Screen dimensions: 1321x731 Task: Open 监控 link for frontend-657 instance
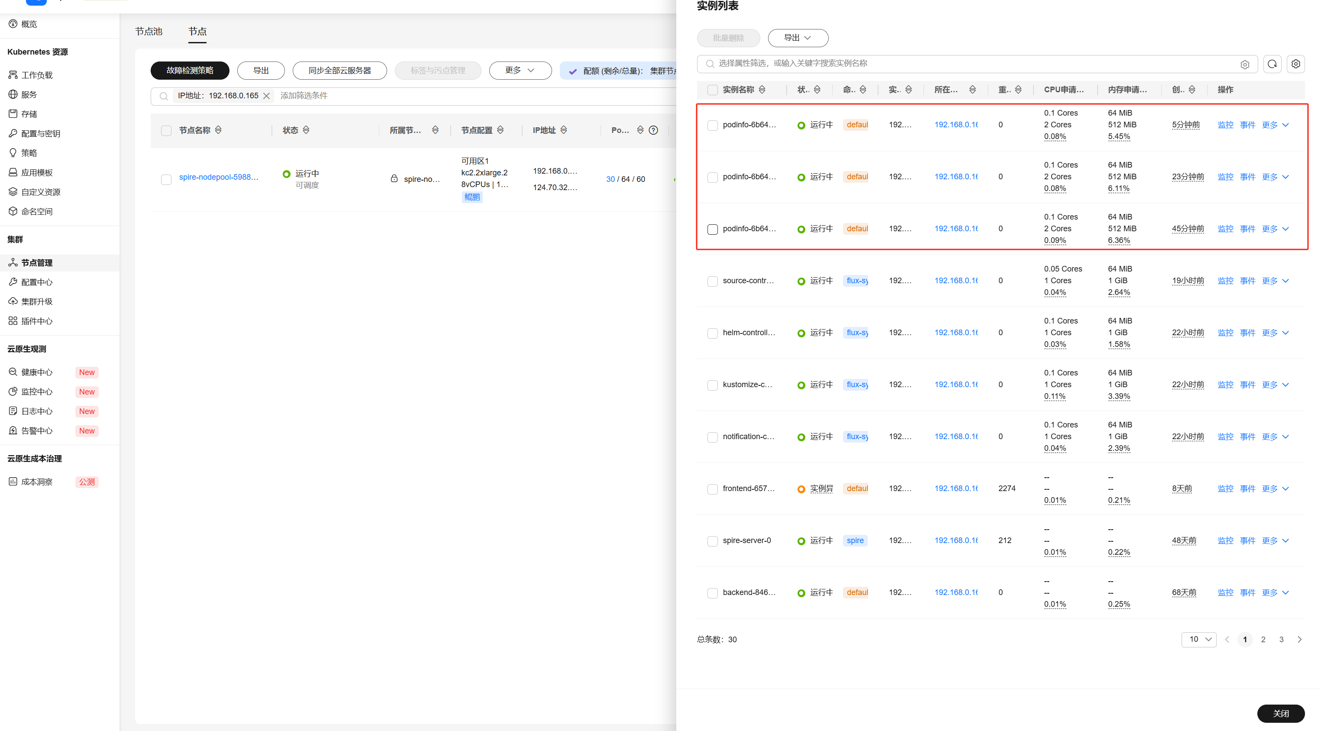pos(1225,488)
